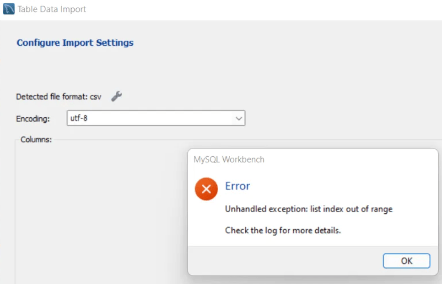Image resolution: width=442 pixels, height=284 pixels.
Task: Click the Detected file format label
Action: (52, 97)
